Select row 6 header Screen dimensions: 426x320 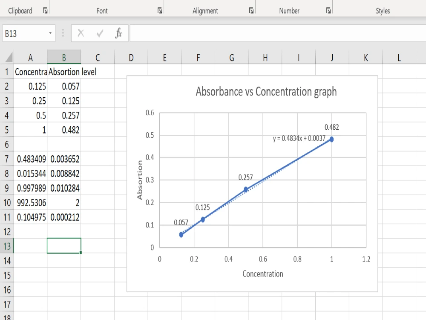tap(7, 144)
